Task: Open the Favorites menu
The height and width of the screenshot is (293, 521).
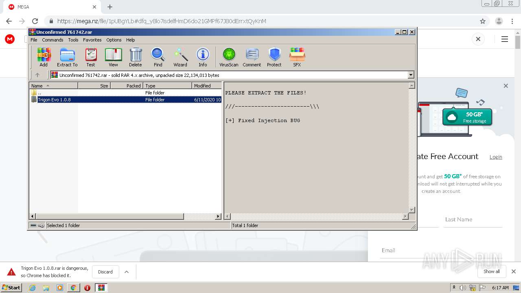Action: coord(92,40)
